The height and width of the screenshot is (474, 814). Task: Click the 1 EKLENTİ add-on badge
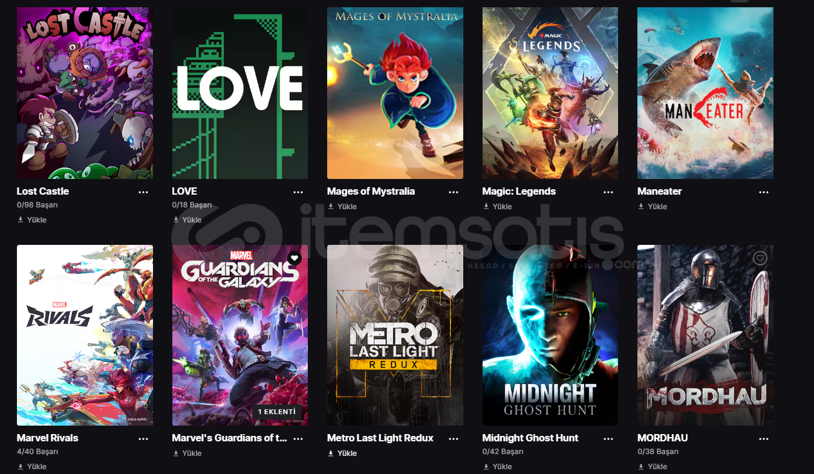pos(277,412)
